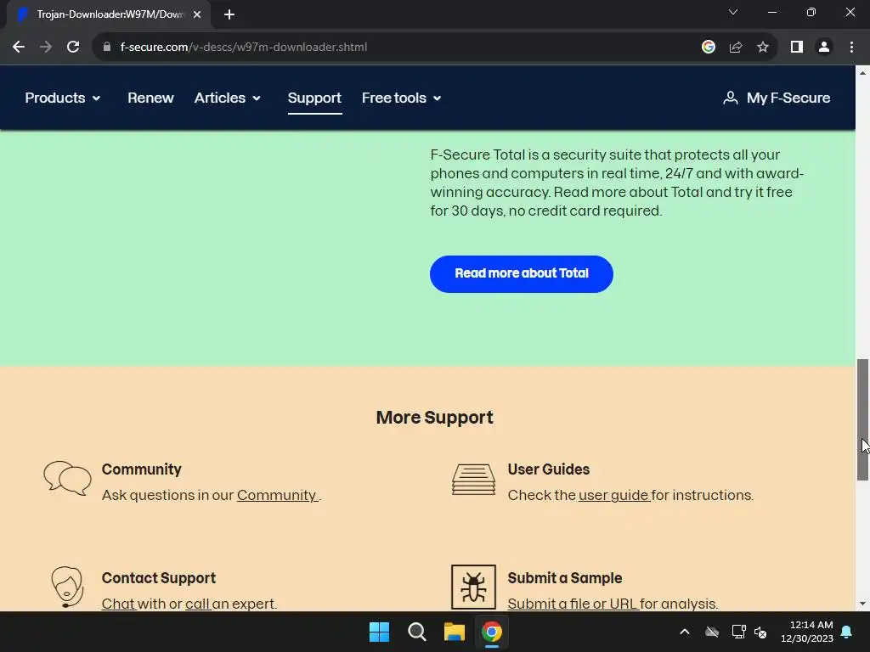Select the Support nav item
The image size is (870, 652).
coord(314,98)
